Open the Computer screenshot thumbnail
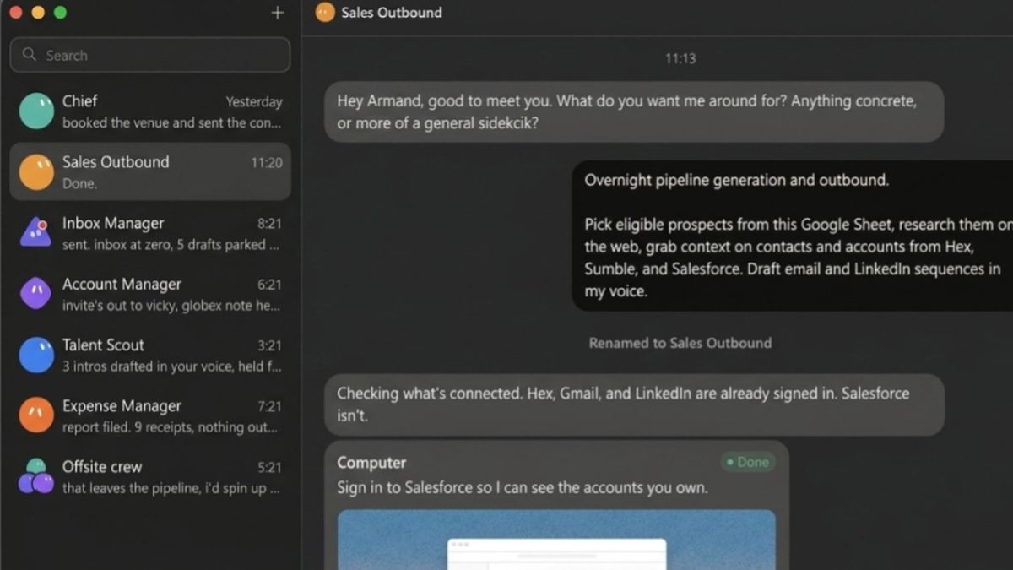Viewport: 1013px width, 570px height. [x=556, y=539]
